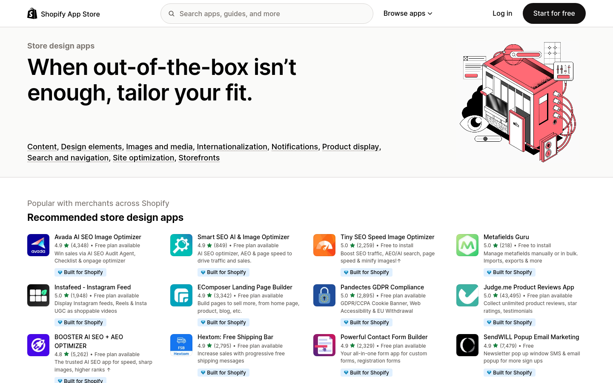Open BOOSTER AI SEO rocket icon

tap(38, 345)
